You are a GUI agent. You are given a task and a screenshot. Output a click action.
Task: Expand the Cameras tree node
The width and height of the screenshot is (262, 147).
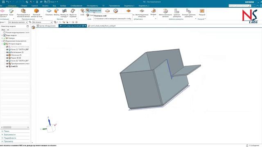2,38
